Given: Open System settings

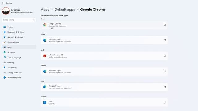Looking at the screenshot, I should pos(19,27).
